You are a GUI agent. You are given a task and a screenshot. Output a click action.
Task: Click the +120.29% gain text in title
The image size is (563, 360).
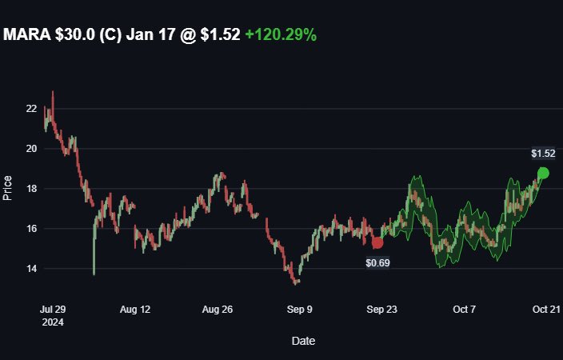pyautogui.click(x=281, y=35)
